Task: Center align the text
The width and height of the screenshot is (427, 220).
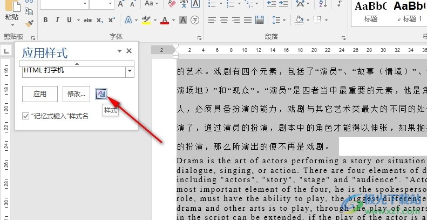Action: [x=224, y=20]
